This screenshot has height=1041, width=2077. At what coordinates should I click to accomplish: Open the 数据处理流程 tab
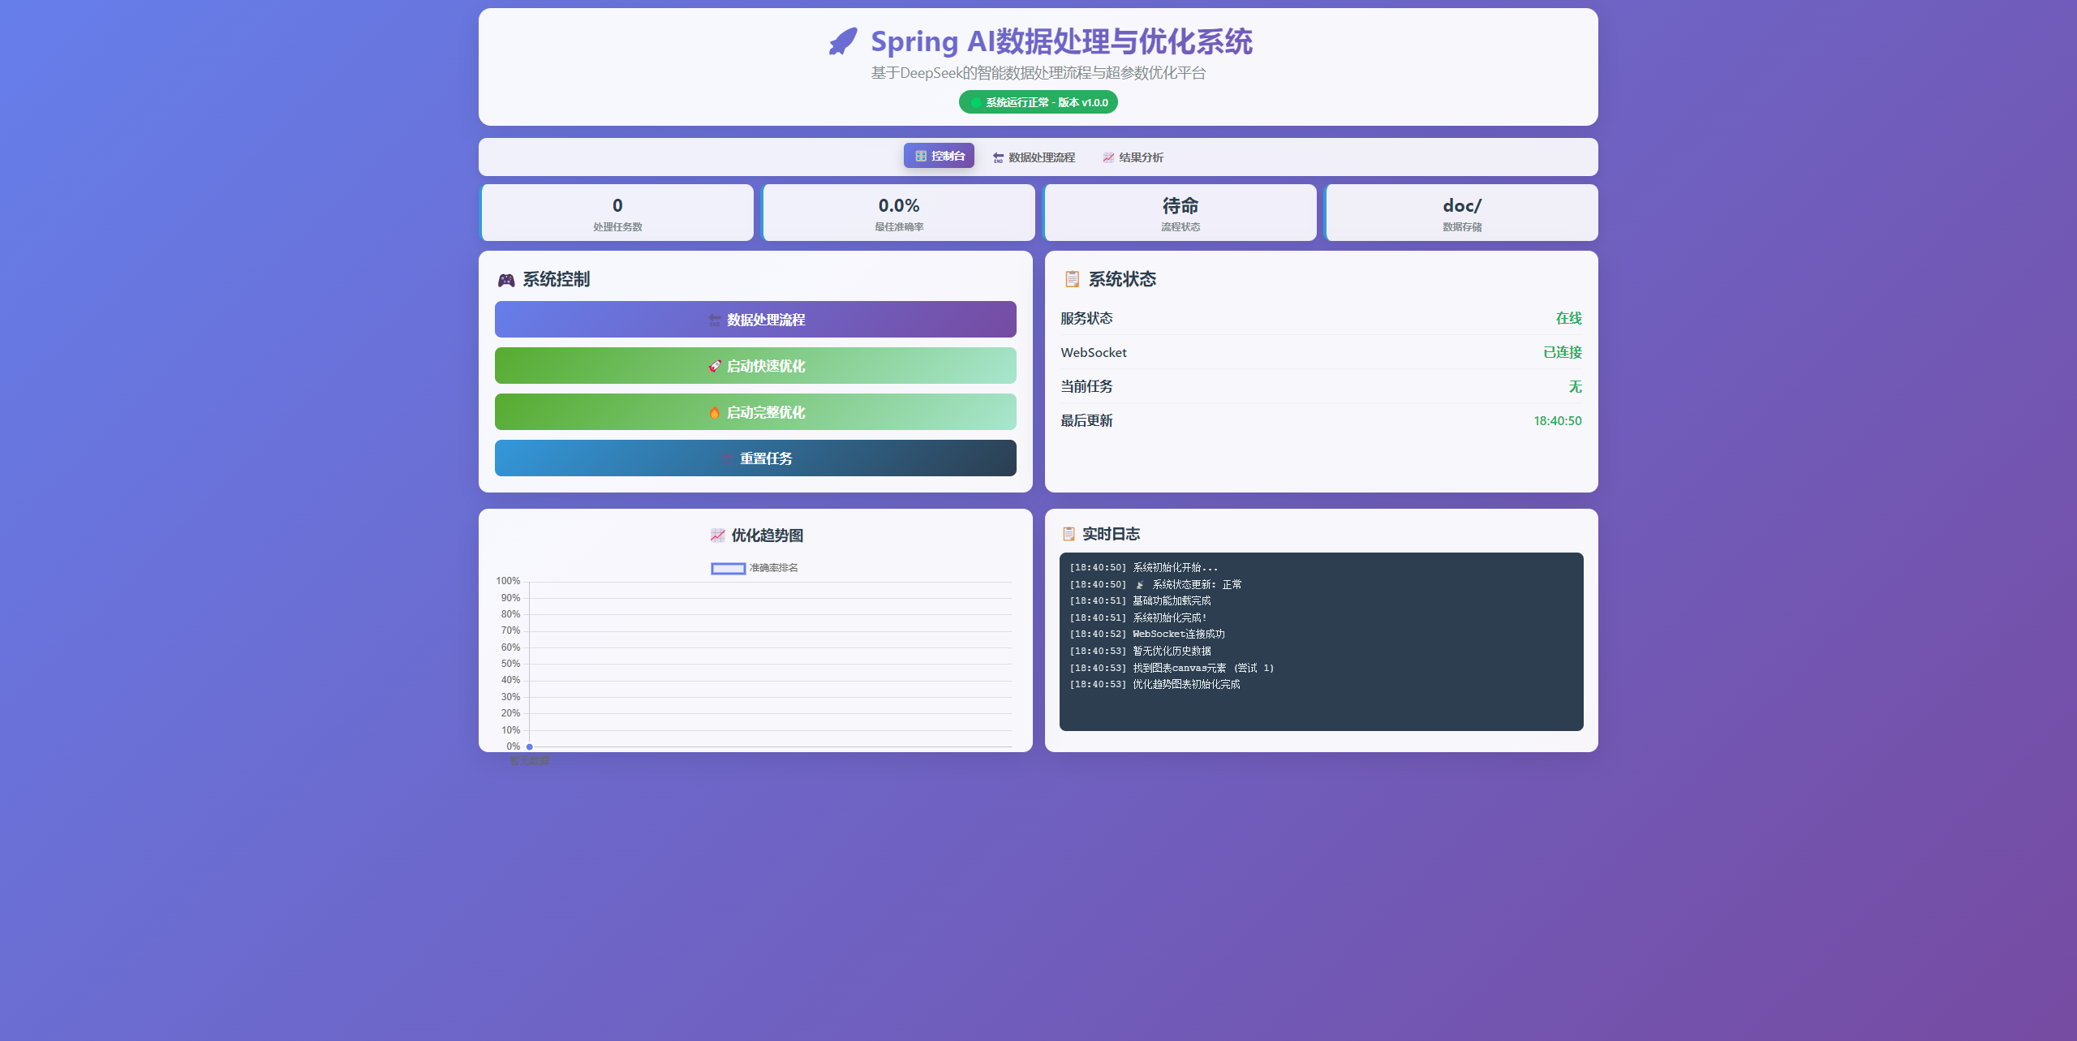(1034, 157)
